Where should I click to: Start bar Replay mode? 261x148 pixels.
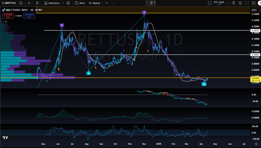[x=94, y=3]
